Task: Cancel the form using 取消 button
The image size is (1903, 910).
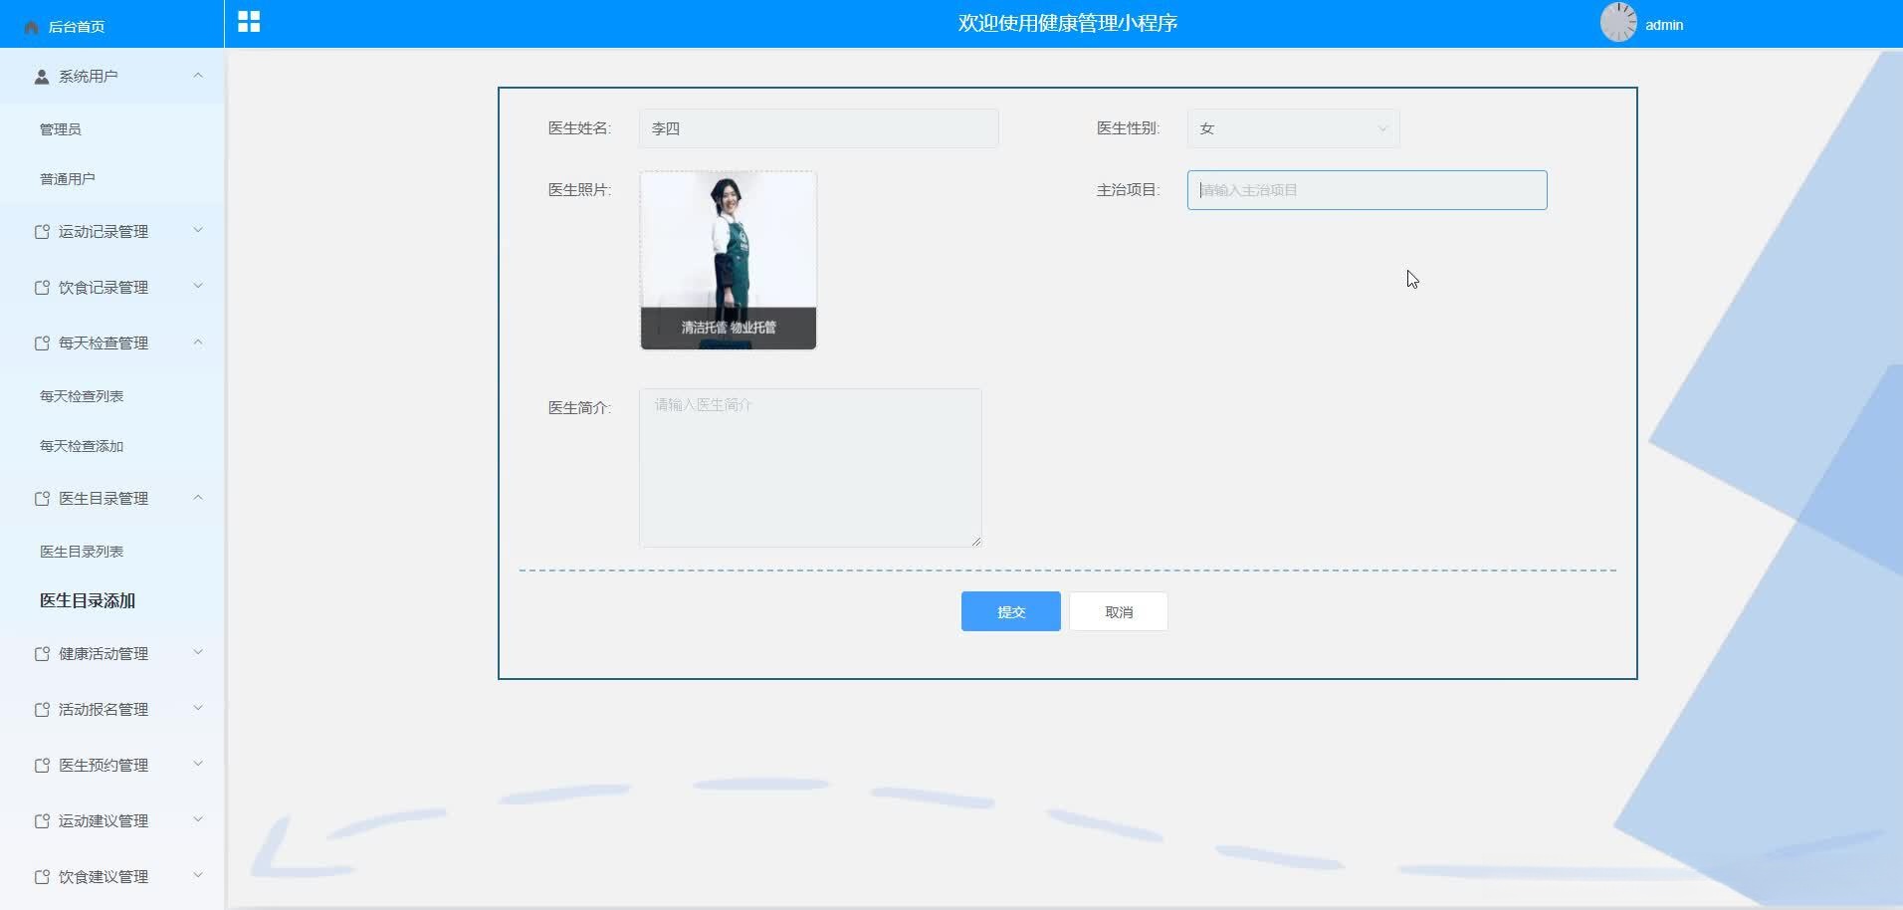Action: tap(1117, 610)
